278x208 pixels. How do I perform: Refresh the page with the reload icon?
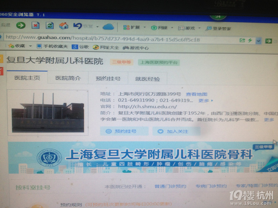click(x=50, y=26)
